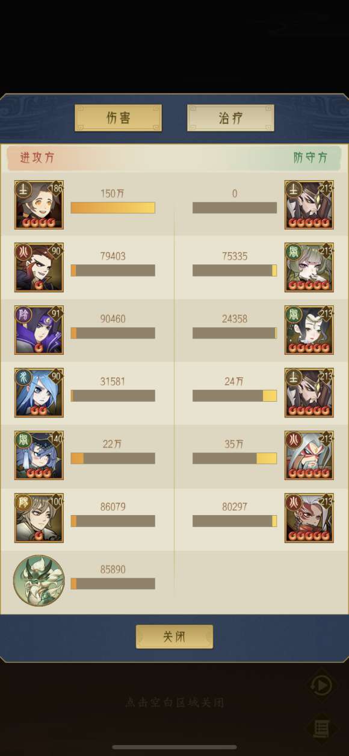Switch to the 治疗 healing tab
This screenshot has width=349, height=756.
[x=230, y=117]
